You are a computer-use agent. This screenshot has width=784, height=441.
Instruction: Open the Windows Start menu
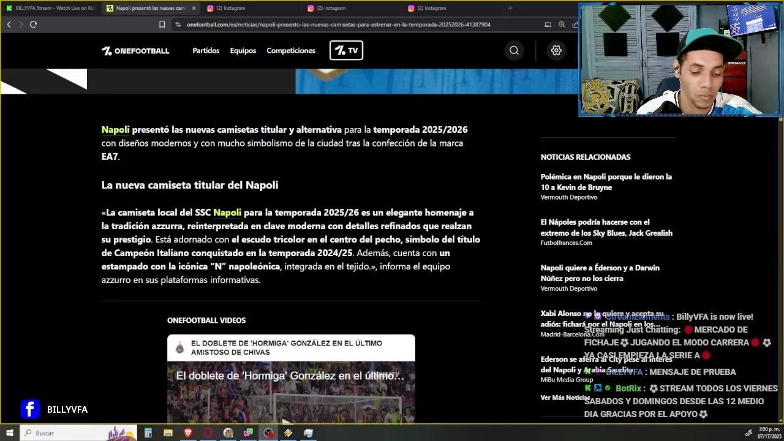pyautogui.click(x=9, y=433)
